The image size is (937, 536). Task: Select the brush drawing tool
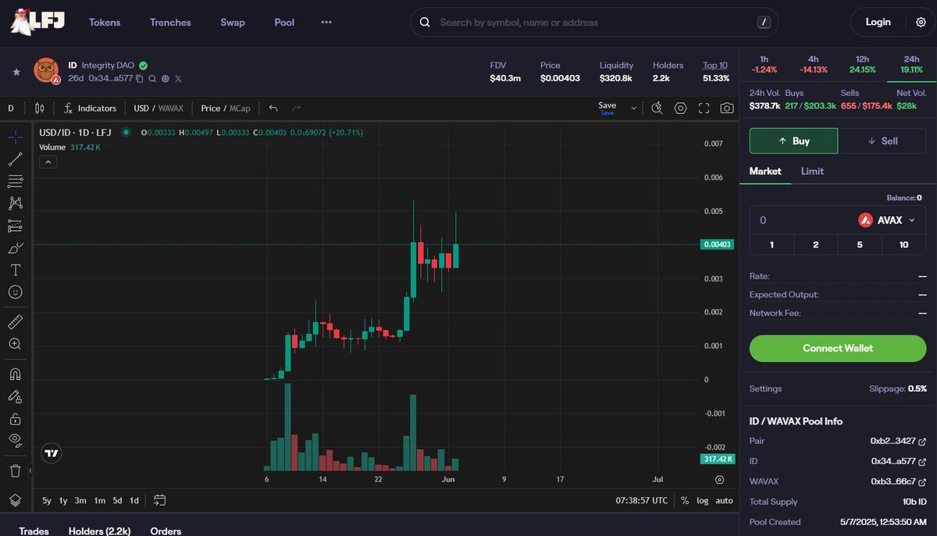pos(15,248)
